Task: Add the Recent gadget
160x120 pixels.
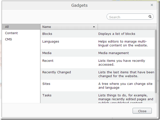Action: click(x=98, y=63)
